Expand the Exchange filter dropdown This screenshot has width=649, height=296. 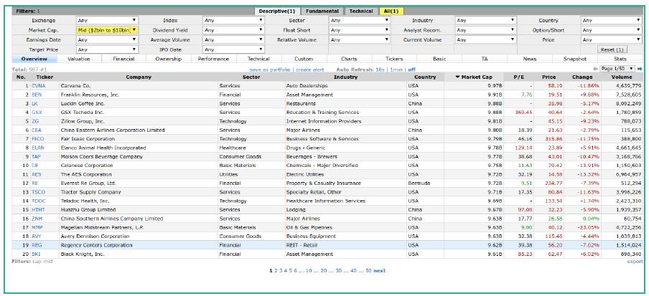(107, 21)
